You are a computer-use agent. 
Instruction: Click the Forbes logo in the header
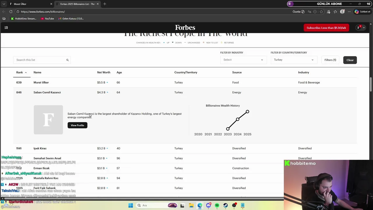185,28
